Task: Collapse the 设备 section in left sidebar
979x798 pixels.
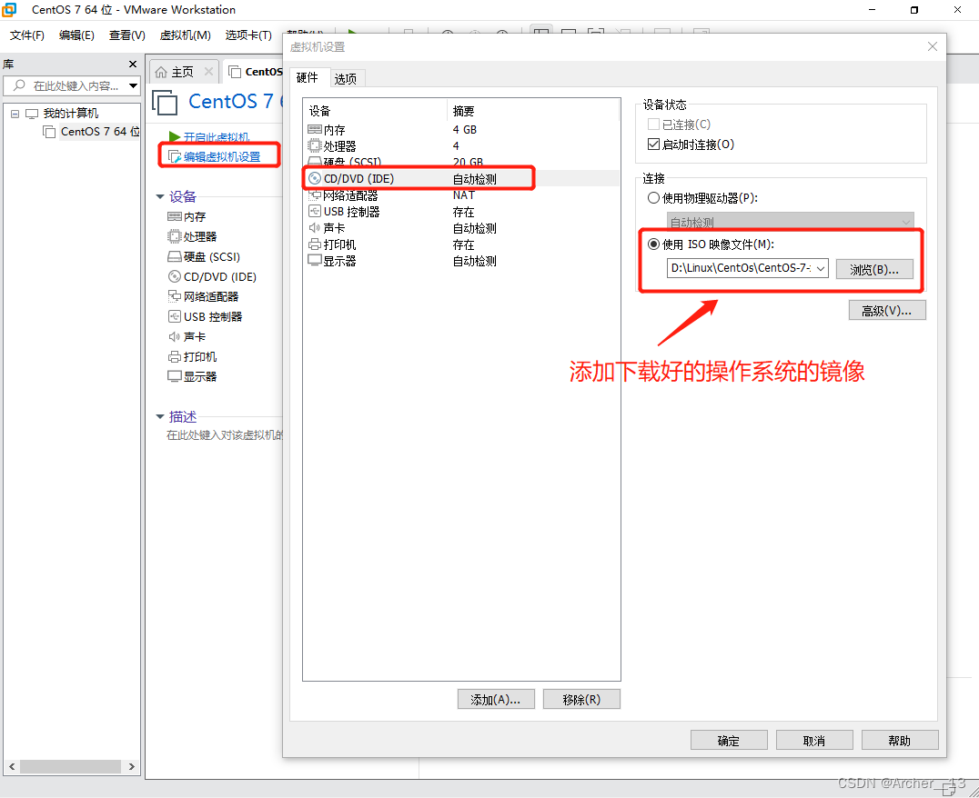Action: coord(160,195)
